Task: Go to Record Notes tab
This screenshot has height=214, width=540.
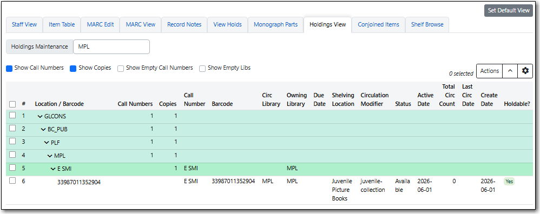Action: pos(185,25)
